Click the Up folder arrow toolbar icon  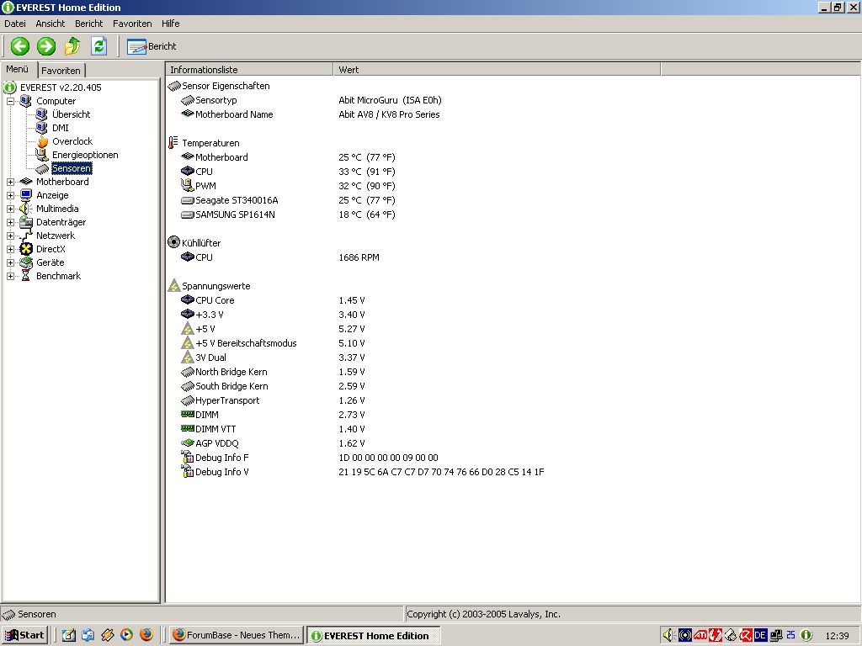(72, 46)
